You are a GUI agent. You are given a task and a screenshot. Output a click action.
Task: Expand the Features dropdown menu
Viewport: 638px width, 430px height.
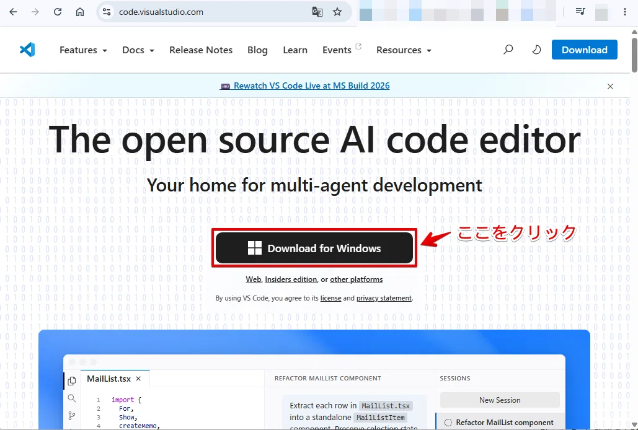(84, 50)
